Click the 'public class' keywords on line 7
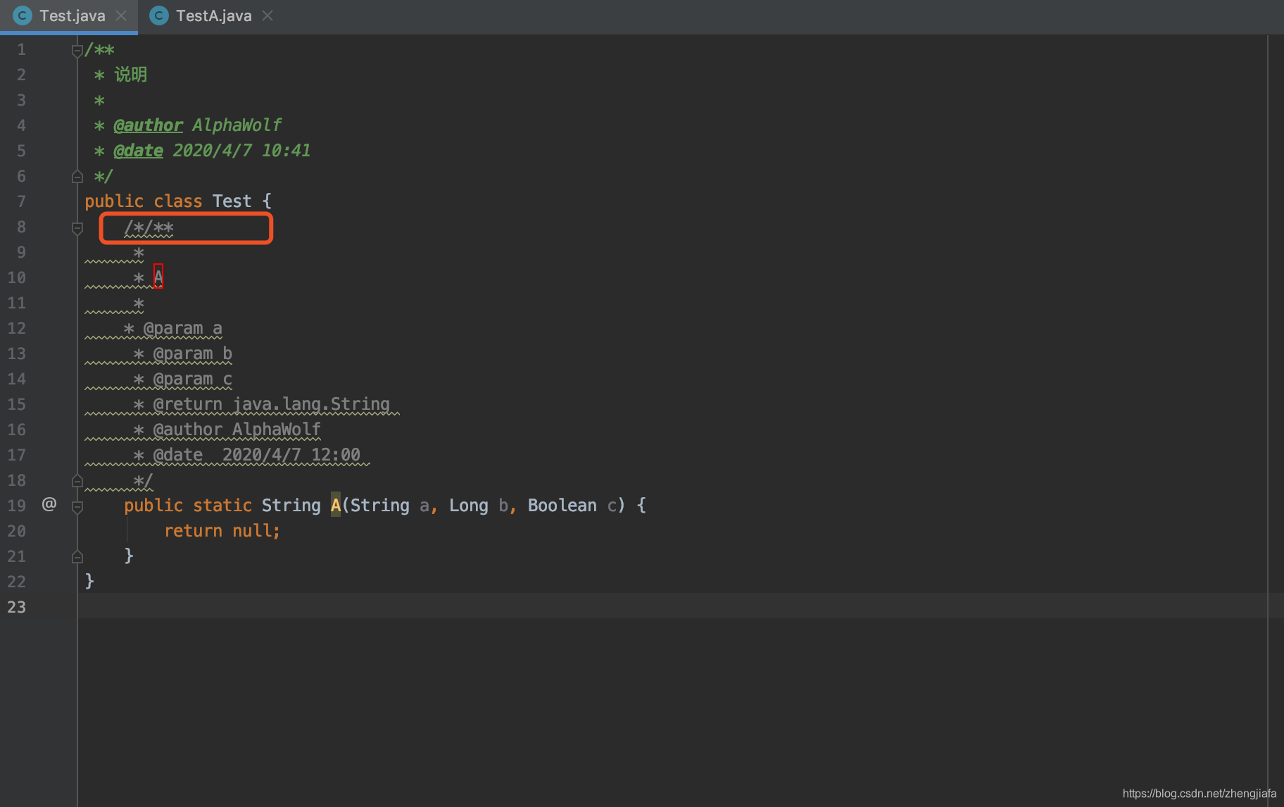This screenshot has width=1284, height=807. point(144,201)
